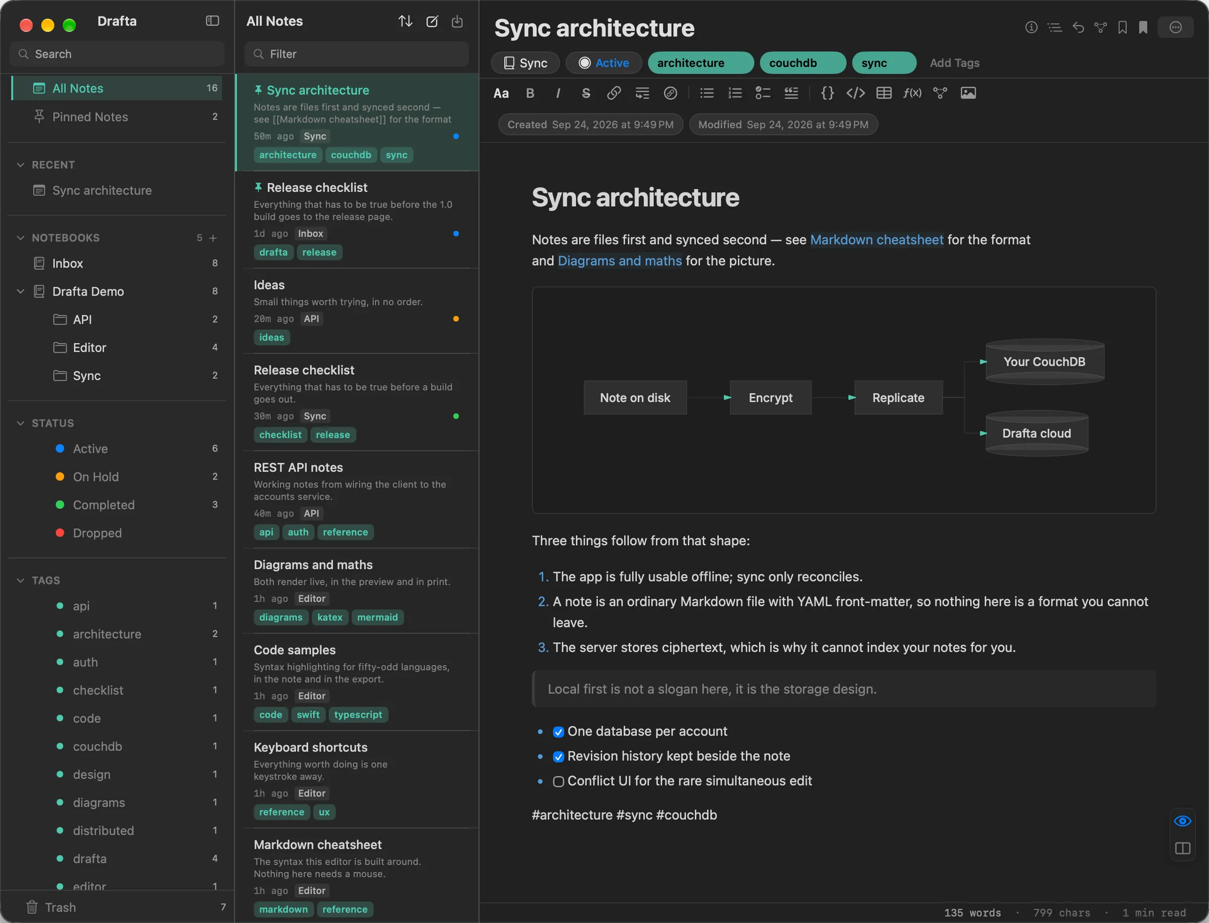Collapse the Drafta Demo notebook
Image resolution: width=1209 pixels, height=923 pixels.
[20, 291]
